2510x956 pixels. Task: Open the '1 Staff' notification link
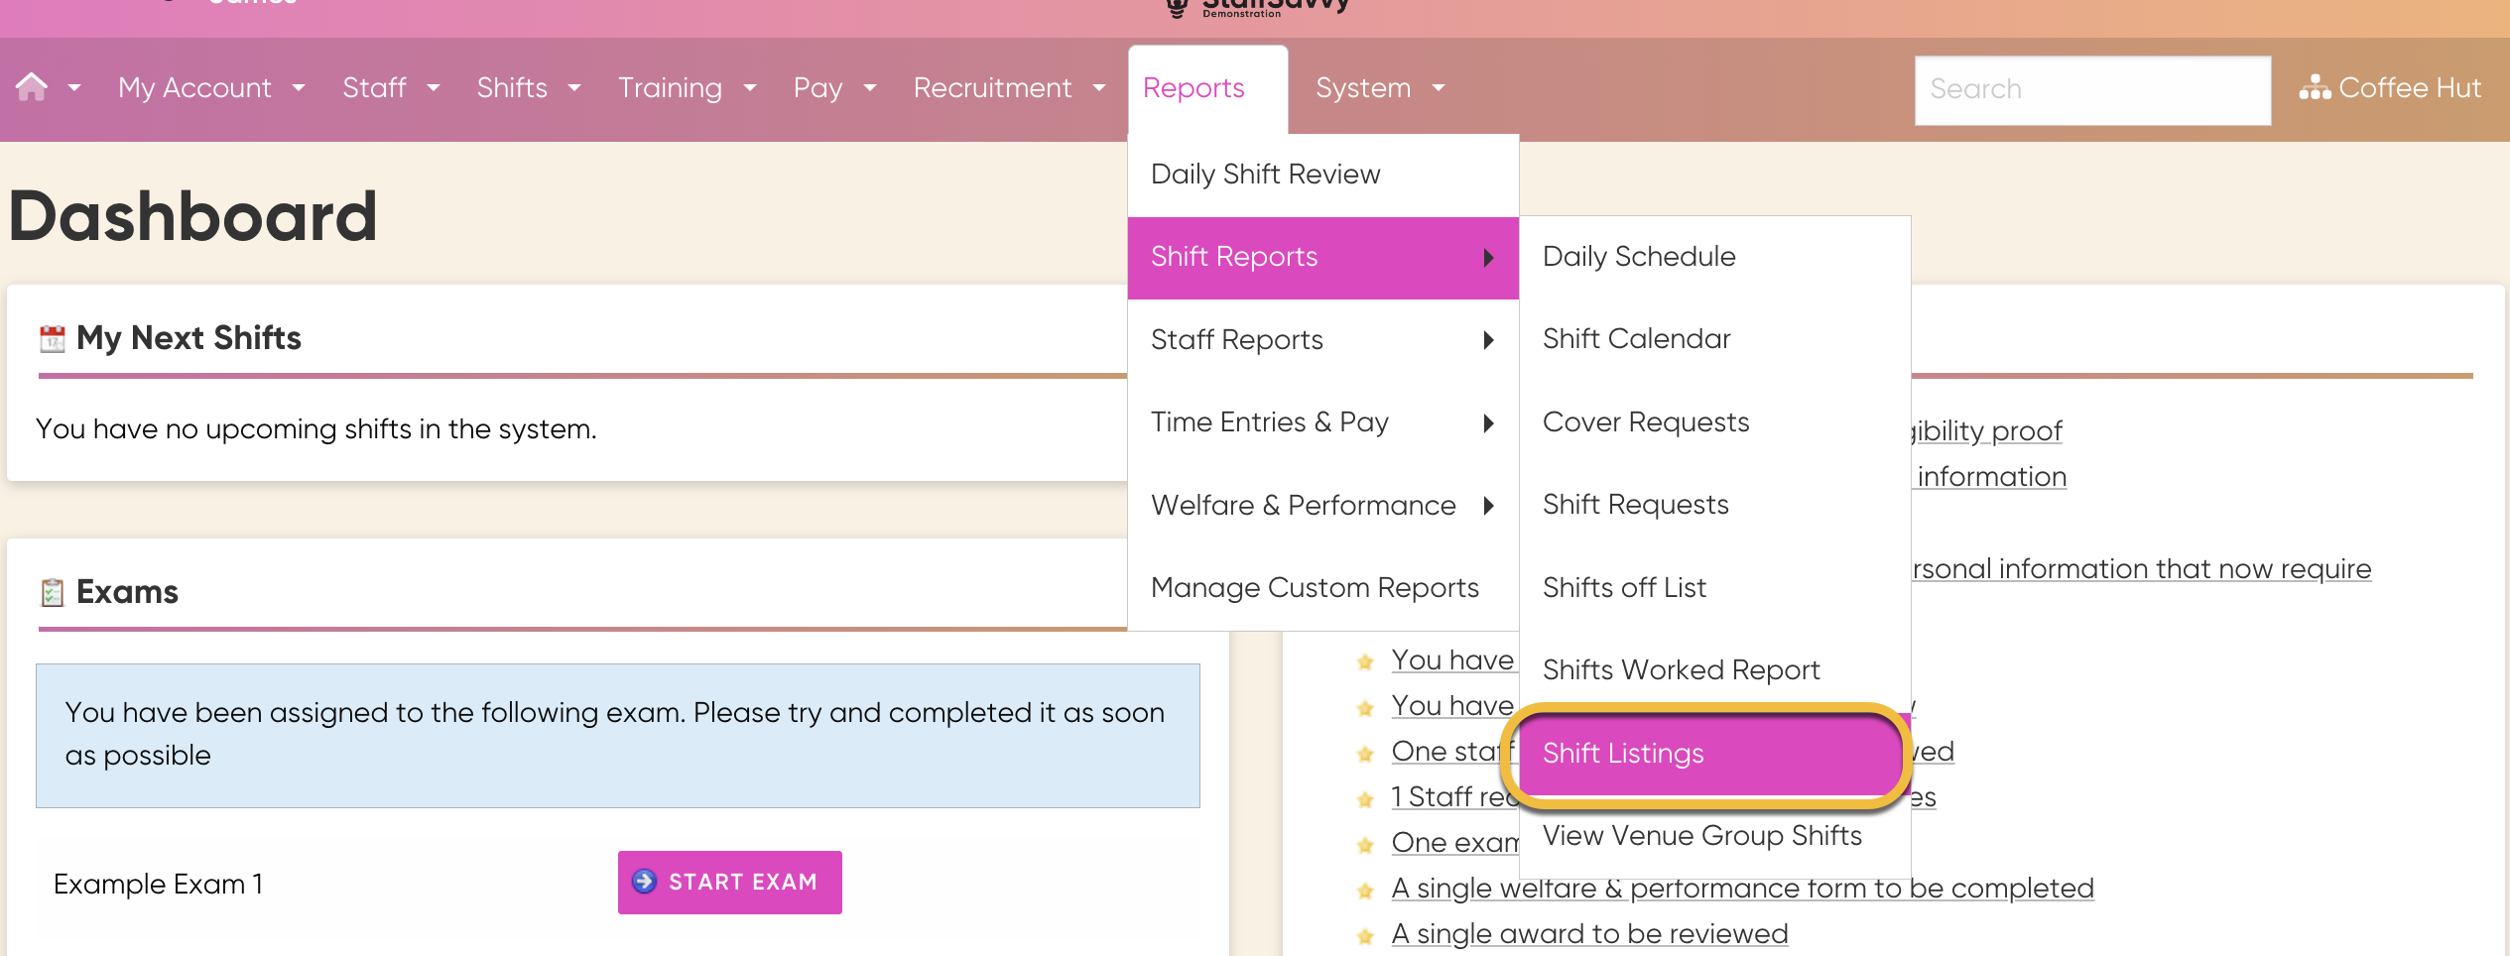pyautogui.click(x=1454, y=797)
